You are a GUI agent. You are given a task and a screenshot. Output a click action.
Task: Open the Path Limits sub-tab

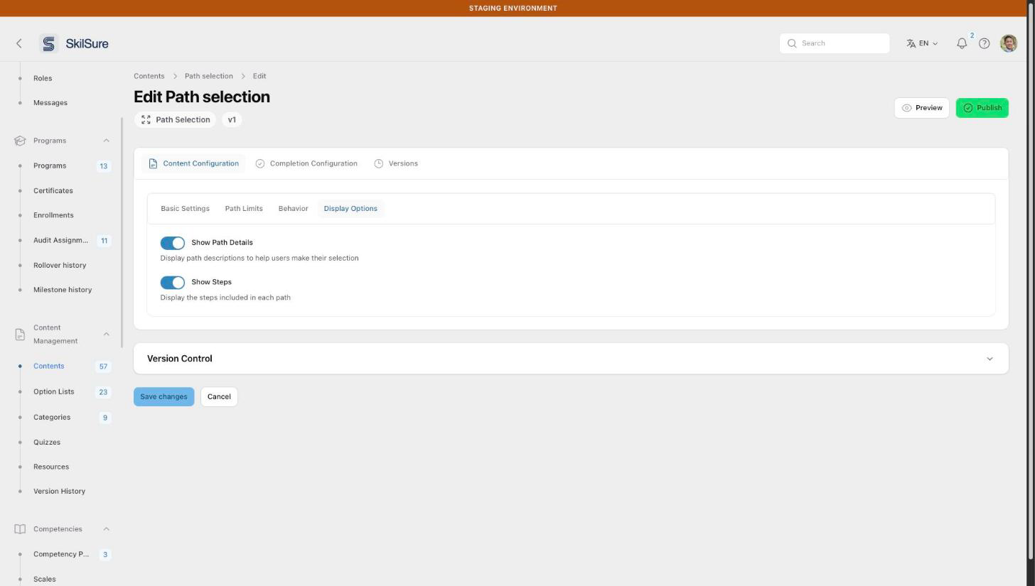pyautogui.click(x=244, y=209)
